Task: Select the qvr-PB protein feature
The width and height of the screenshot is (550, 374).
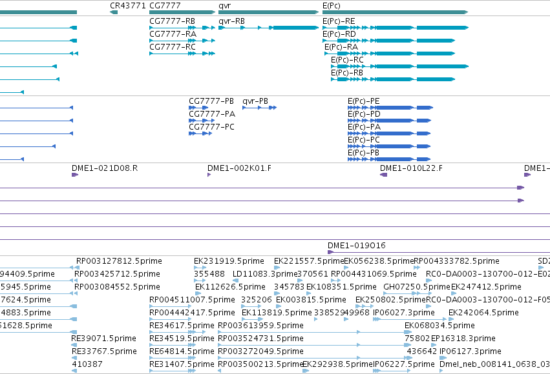Action: click(x=260, y=108)
